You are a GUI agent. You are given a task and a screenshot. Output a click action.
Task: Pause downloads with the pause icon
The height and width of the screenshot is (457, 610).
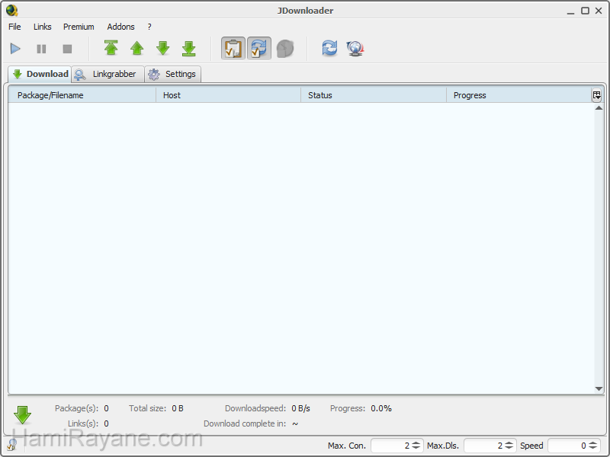pos(41,49)
